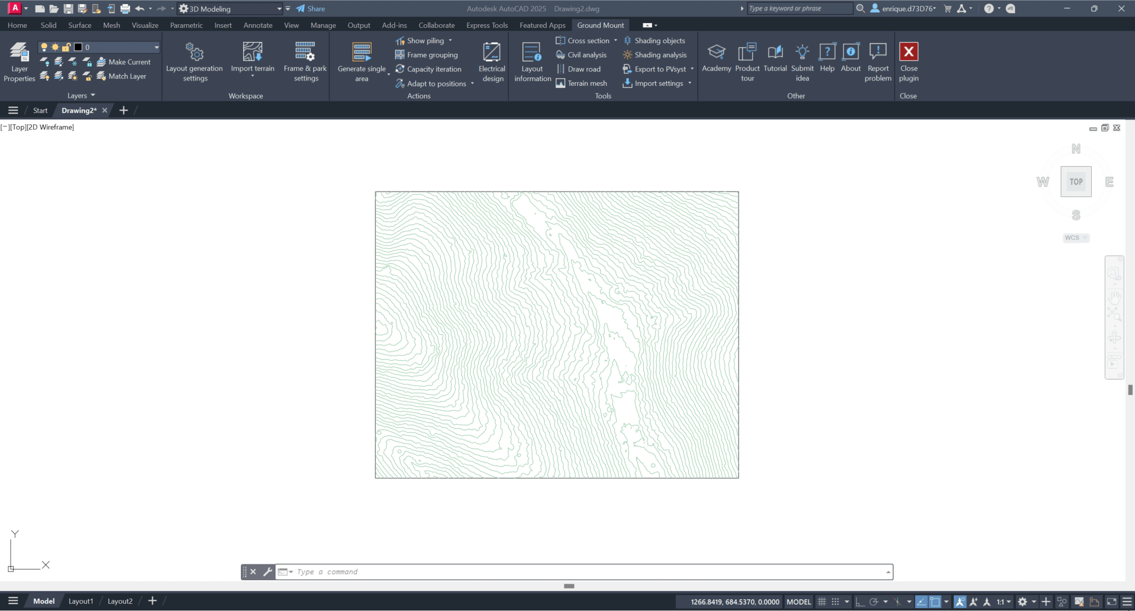The width and height of the screenshot is (1135, 611).
Task: Click the Submit idea lightbulb icon
Action: point(802,52)
